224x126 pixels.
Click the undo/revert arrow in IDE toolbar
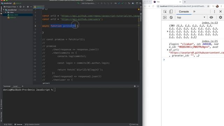[129, 3]
